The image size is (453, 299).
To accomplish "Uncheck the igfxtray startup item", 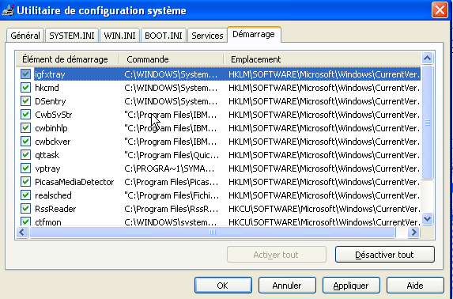I will (x=25, y=74).
